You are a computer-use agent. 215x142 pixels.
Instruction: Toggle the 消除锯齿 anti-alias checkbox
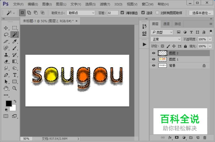click(122, 13)
